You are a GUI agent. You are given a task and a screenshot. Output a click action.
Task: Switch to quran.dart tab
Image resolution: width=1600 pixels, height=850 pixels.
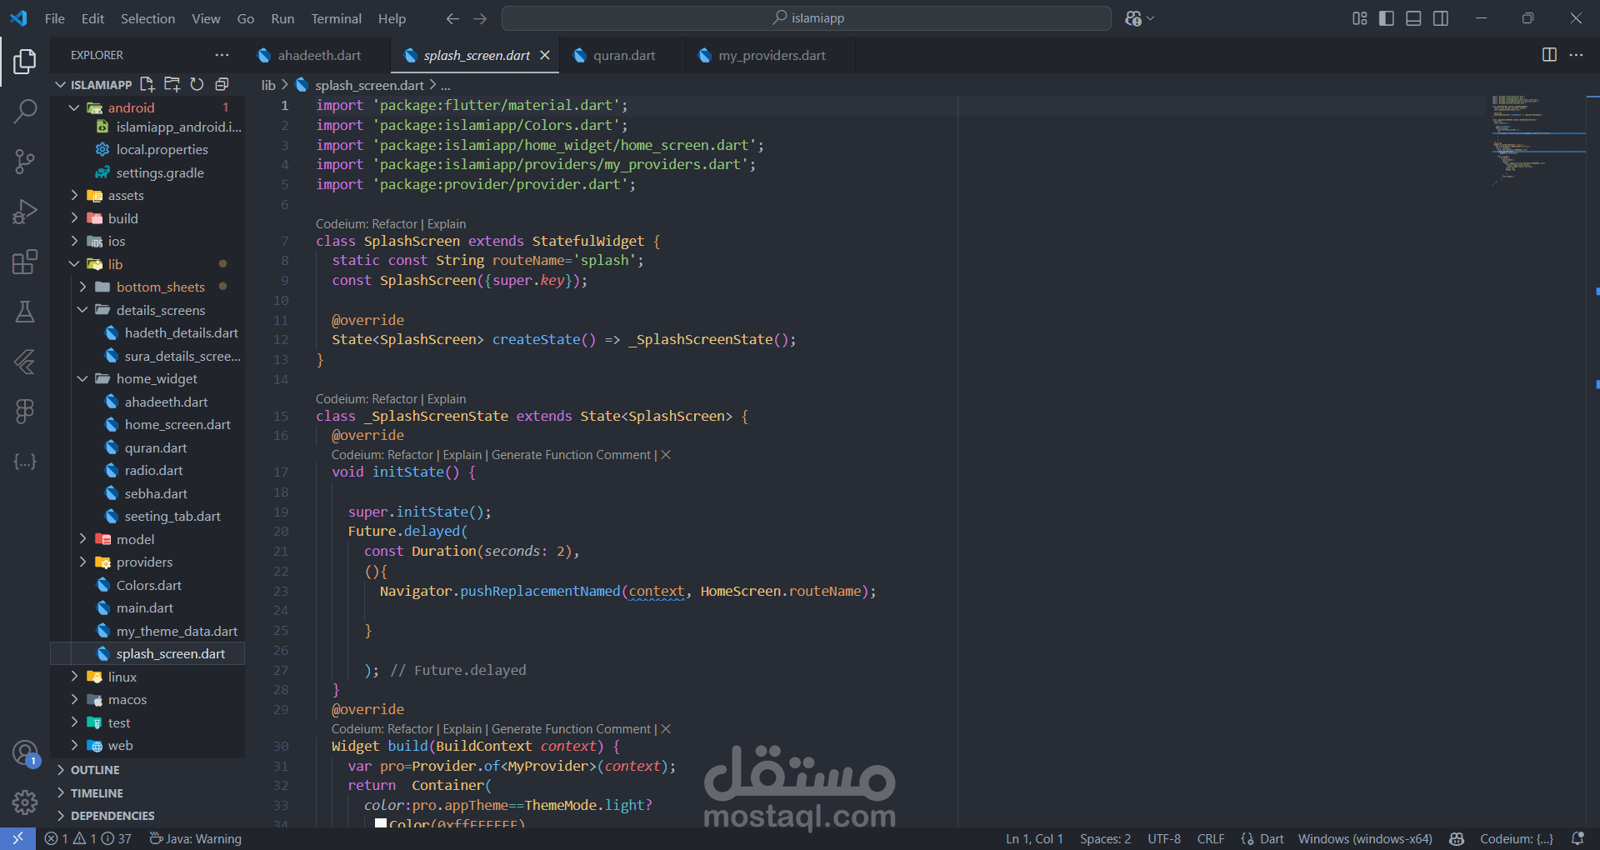click(624, 55)
